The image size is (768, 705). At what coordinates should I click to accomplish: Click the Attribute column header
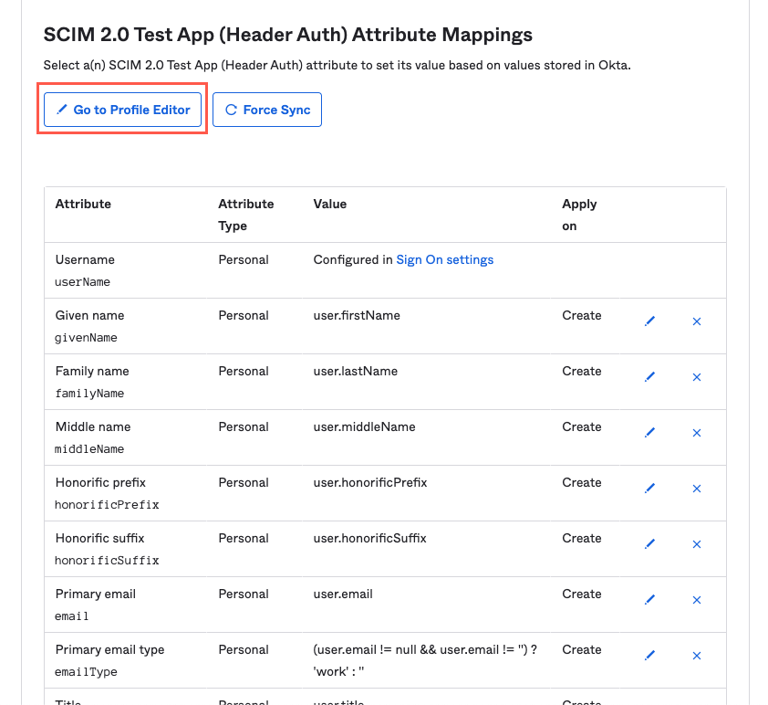click(83, 204)
